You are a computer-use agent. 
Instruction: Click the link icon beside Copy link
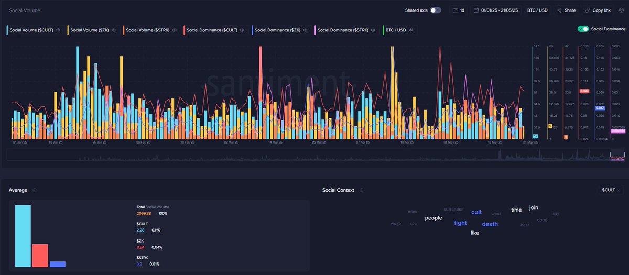pyautogui.click(x=587, y=10)
